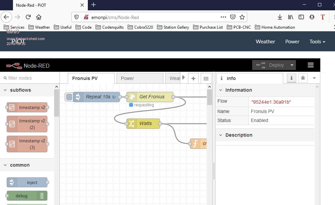
Task: Open the Tools dropdown menu
Action: (x=317, y=42)
